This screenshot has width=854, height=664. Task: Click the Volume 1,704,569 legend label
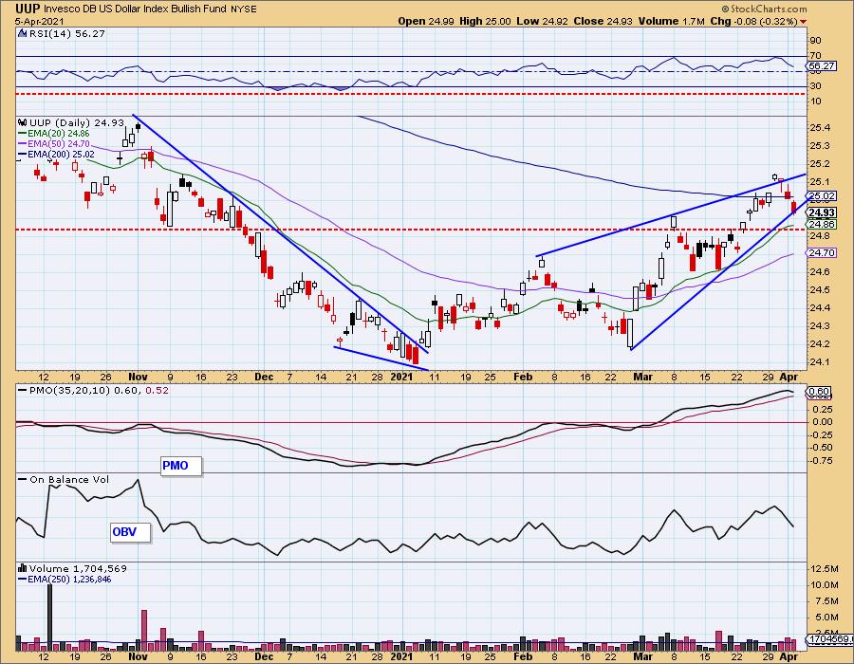[72, 568]
